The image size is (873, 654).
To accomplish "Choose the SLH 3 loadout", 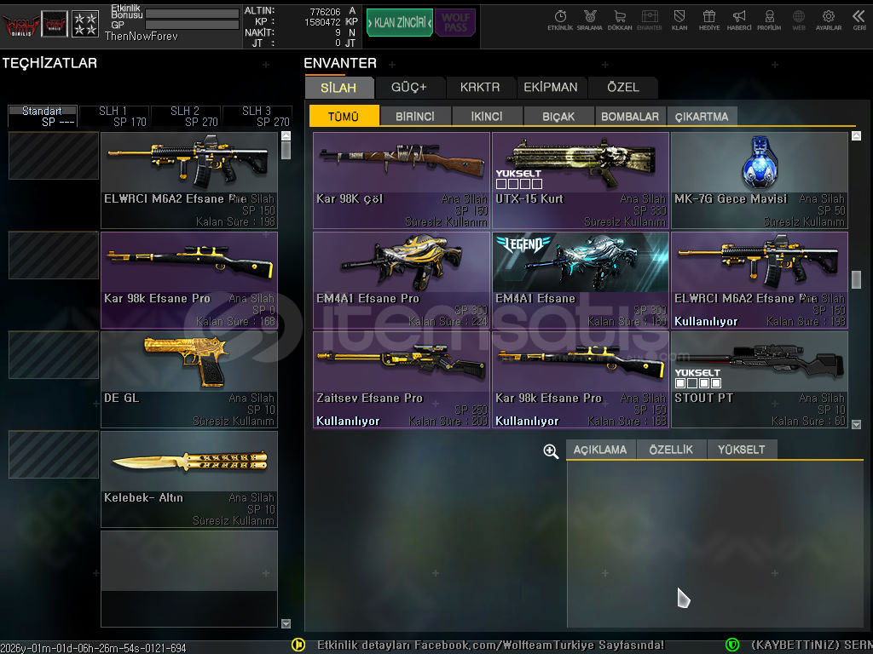I will 257,116.
